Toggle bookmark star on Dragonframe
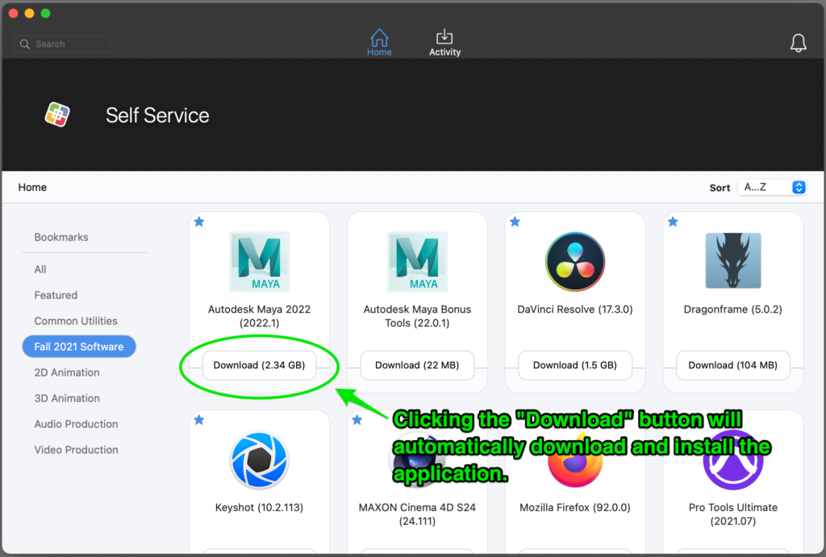 click(673, 222)
